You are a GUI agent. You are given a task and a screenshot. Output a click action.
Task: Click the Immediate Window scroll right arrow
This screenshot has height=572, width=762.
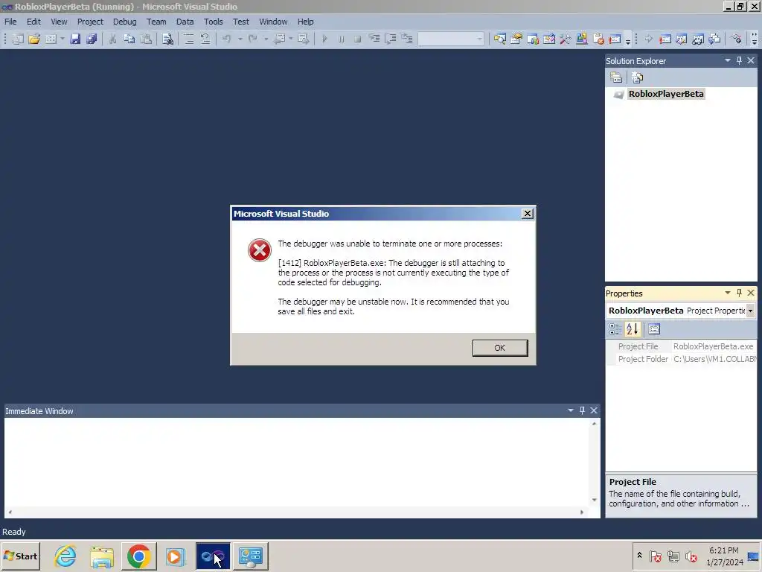coord(582,512)
